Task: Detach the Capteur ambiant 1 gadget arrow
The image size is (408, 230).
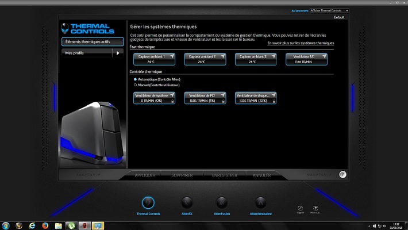Action: pyautogui.click(x=172, y=56)
